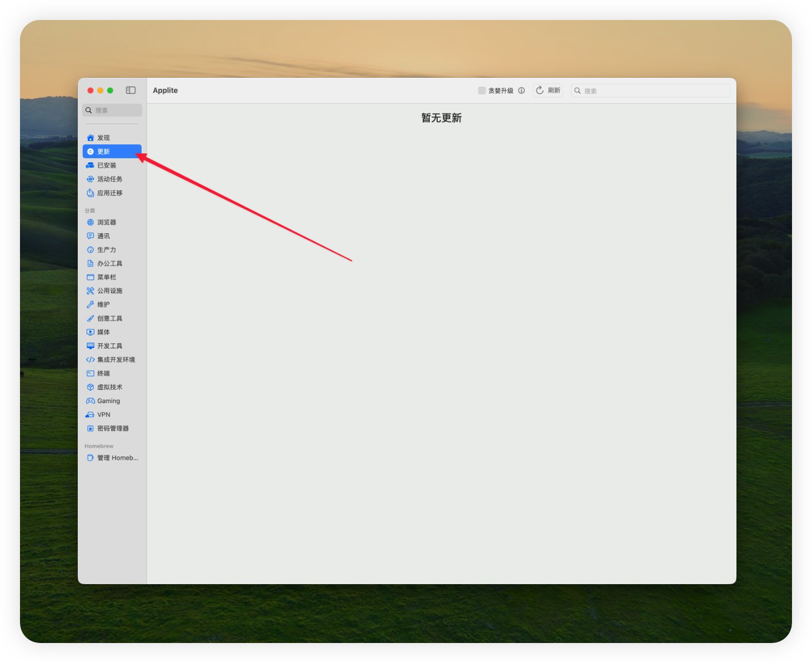
Task: Enable the 贪婪升级 checkbox
Action: point(482,91)
